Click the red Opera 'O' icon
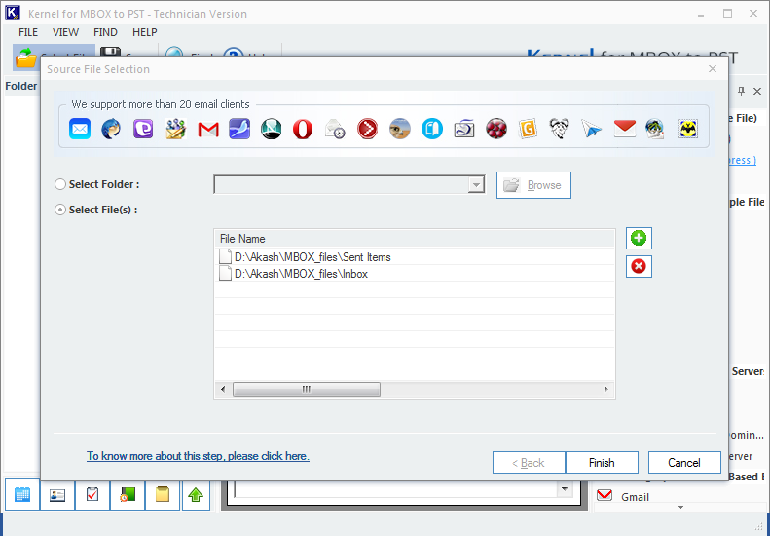Viewport: 770px width, 536px height. point(303,129)
